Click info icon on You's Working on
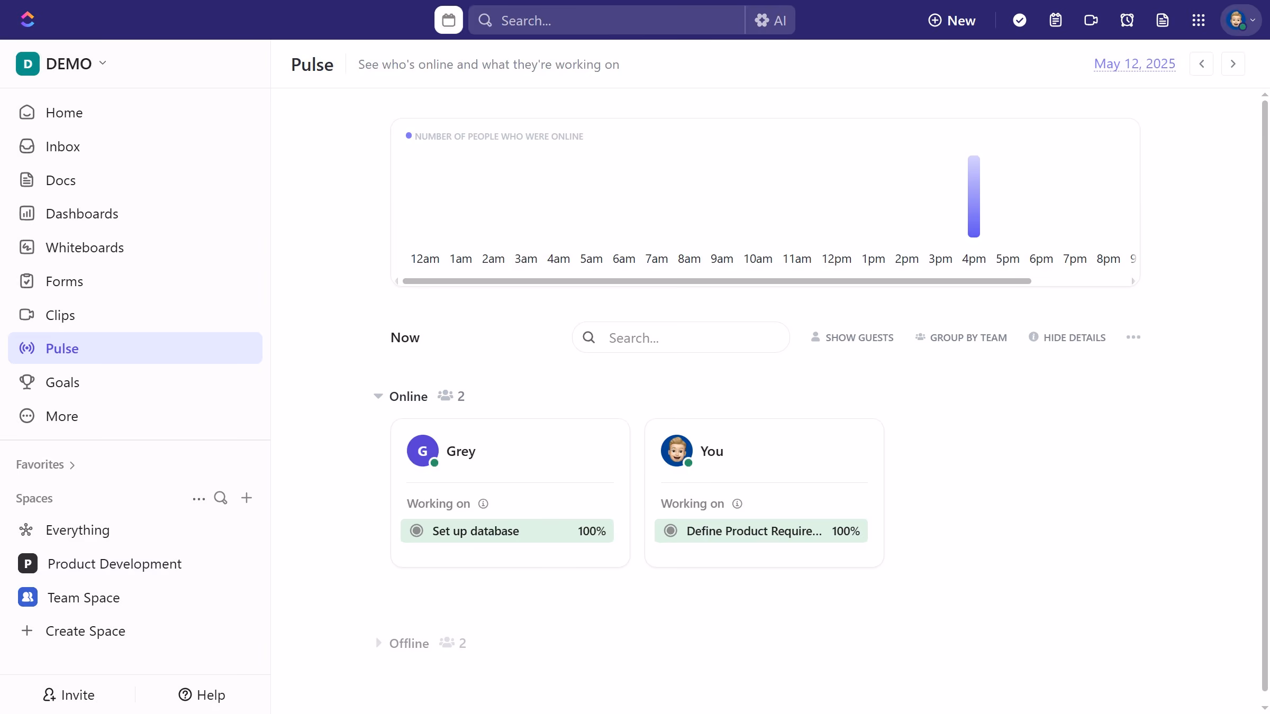 tap(737, 504)
